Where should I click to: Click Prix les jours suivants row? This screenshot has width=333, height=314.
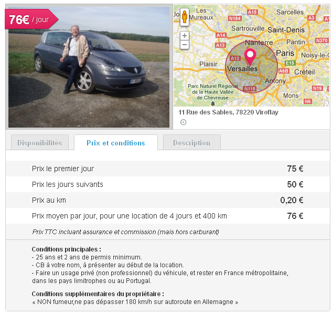pos(168,184)
